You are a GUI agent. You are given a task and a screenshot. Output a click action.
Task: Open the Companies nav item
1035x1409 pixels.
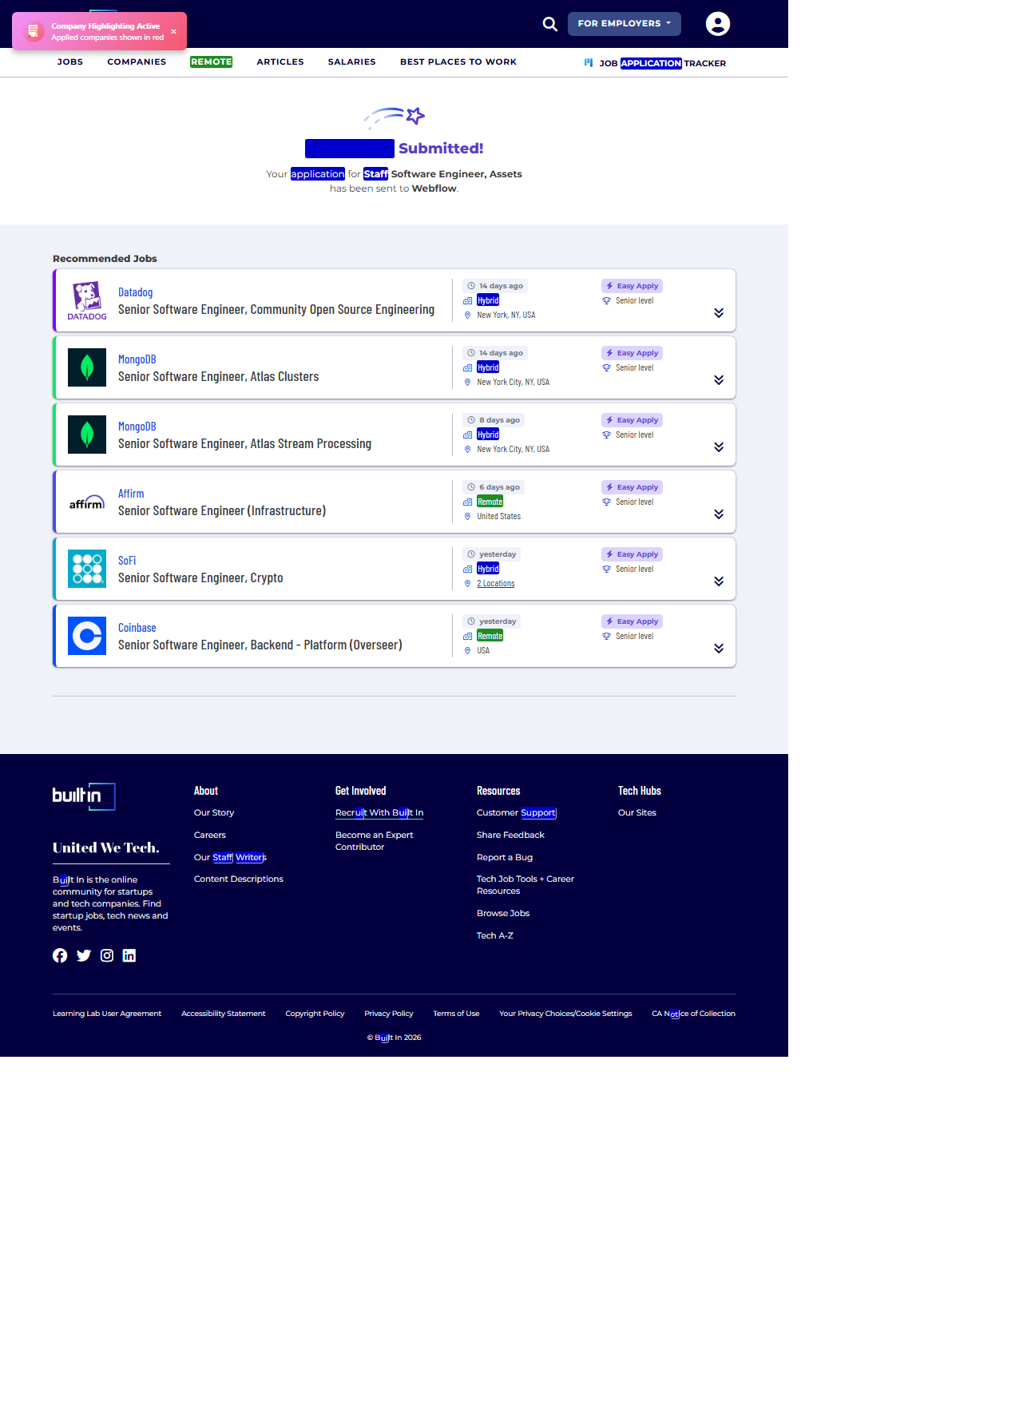point(137,62)
